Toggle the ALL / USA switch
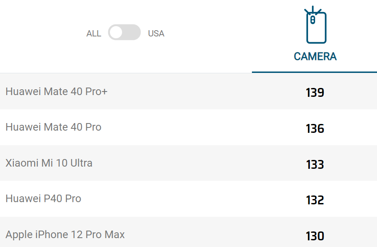 click(x=124, y=32)
